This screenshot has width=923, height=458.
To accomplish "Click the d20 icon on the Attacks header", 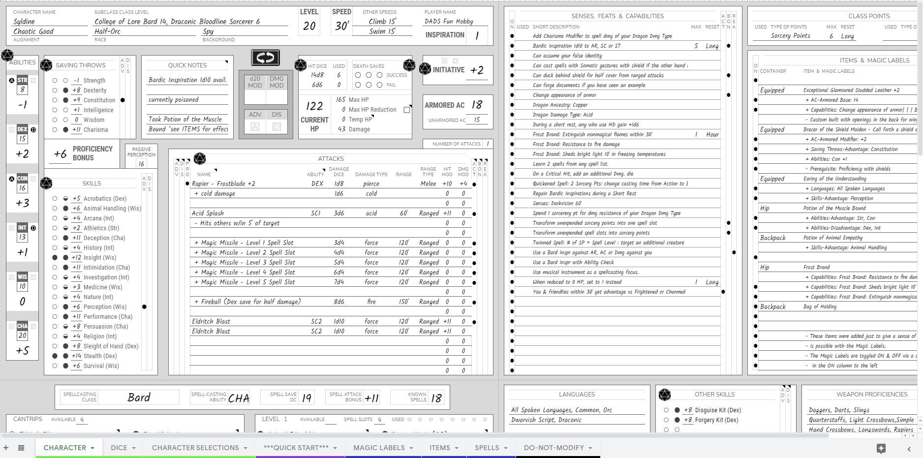I will [200, 158].
